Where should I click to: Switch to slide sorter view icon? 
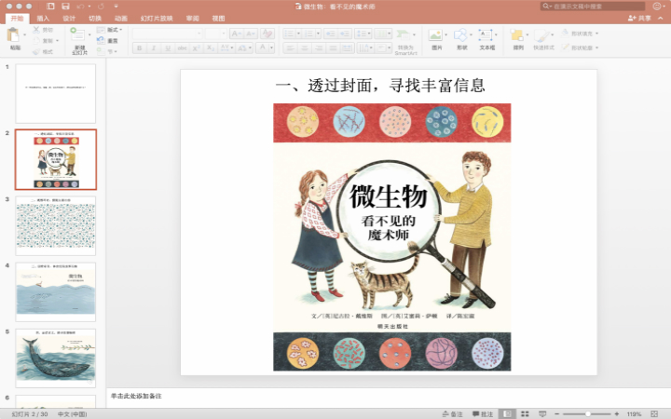click(x=525, y=413)
